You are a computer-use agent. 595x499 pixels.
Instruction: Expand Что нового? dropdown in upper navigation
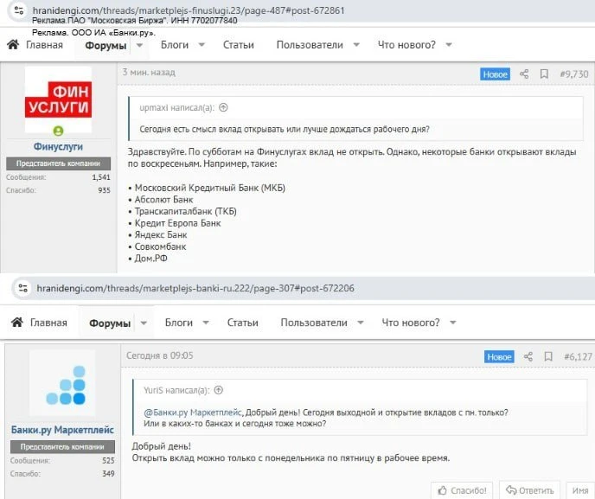449,45
